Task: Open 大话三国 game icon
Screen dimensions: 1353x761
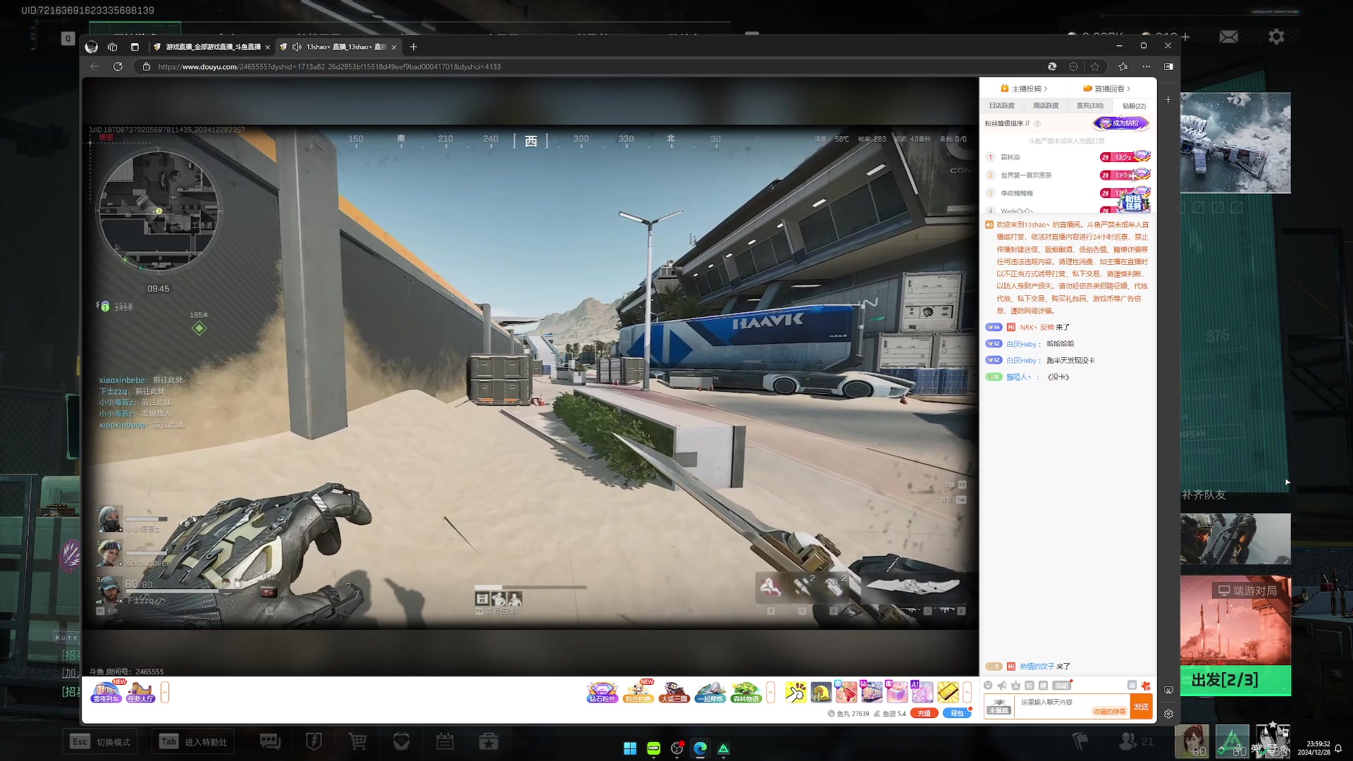Action: [x=674, y=692]
